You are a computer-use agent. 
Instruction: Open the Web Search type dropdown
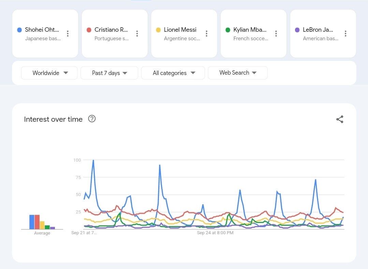coord(238,73)
